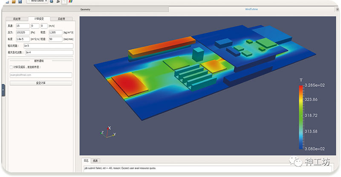This screenshot has height=177, width=341.
Task: Close the WindTurbine view with the X button
Action: (337, 9)
